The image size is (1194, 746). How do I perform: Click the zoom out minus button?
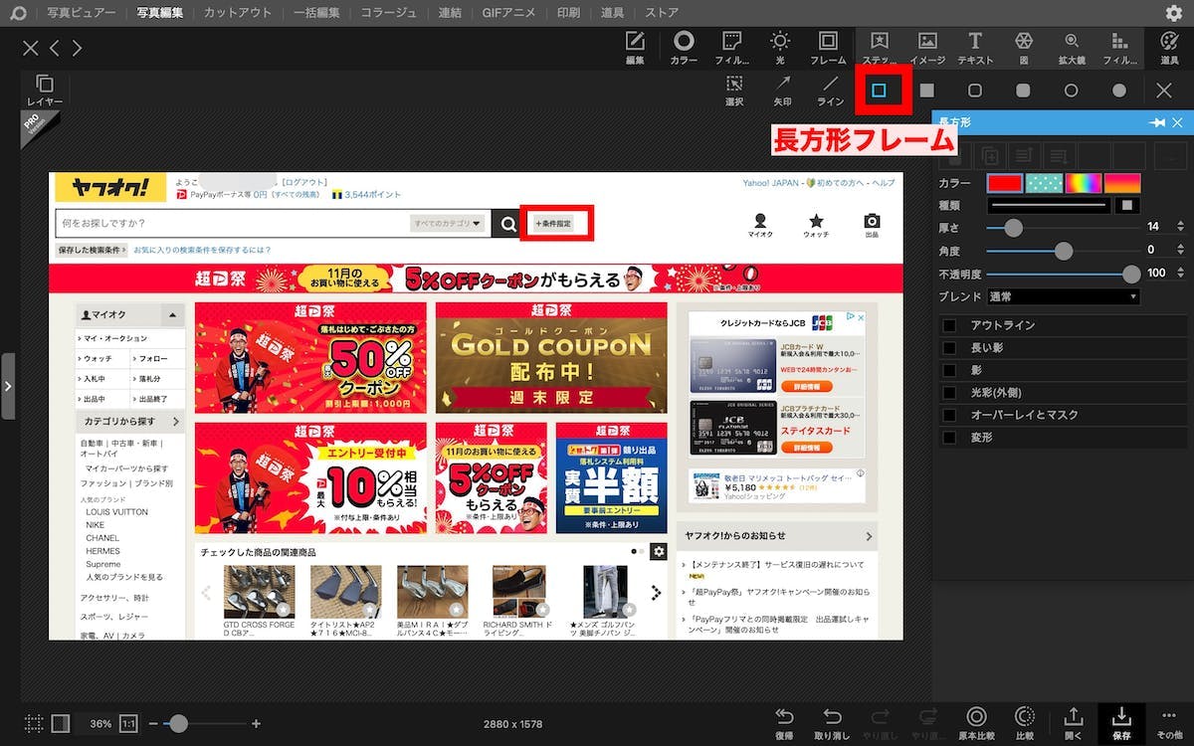click(x=153, y=724)
